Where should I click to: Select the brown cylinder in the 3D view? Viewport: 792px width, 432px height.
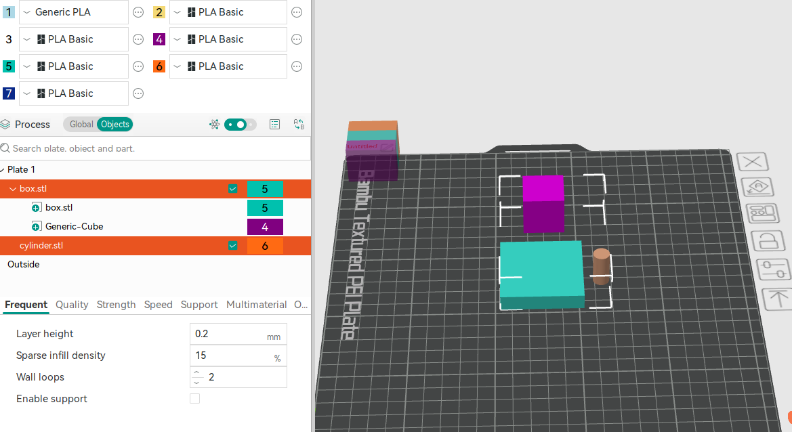tap(600, 267)
